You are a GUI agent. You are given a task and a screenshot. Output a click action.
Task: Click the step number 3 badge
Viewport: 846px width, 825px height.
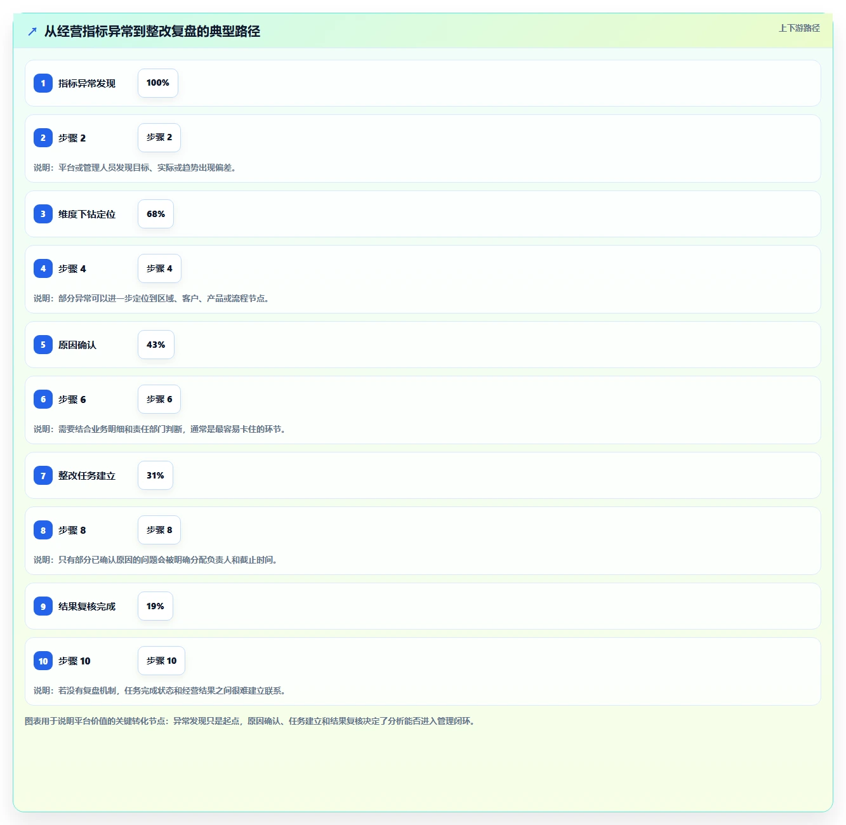point(43,214)
